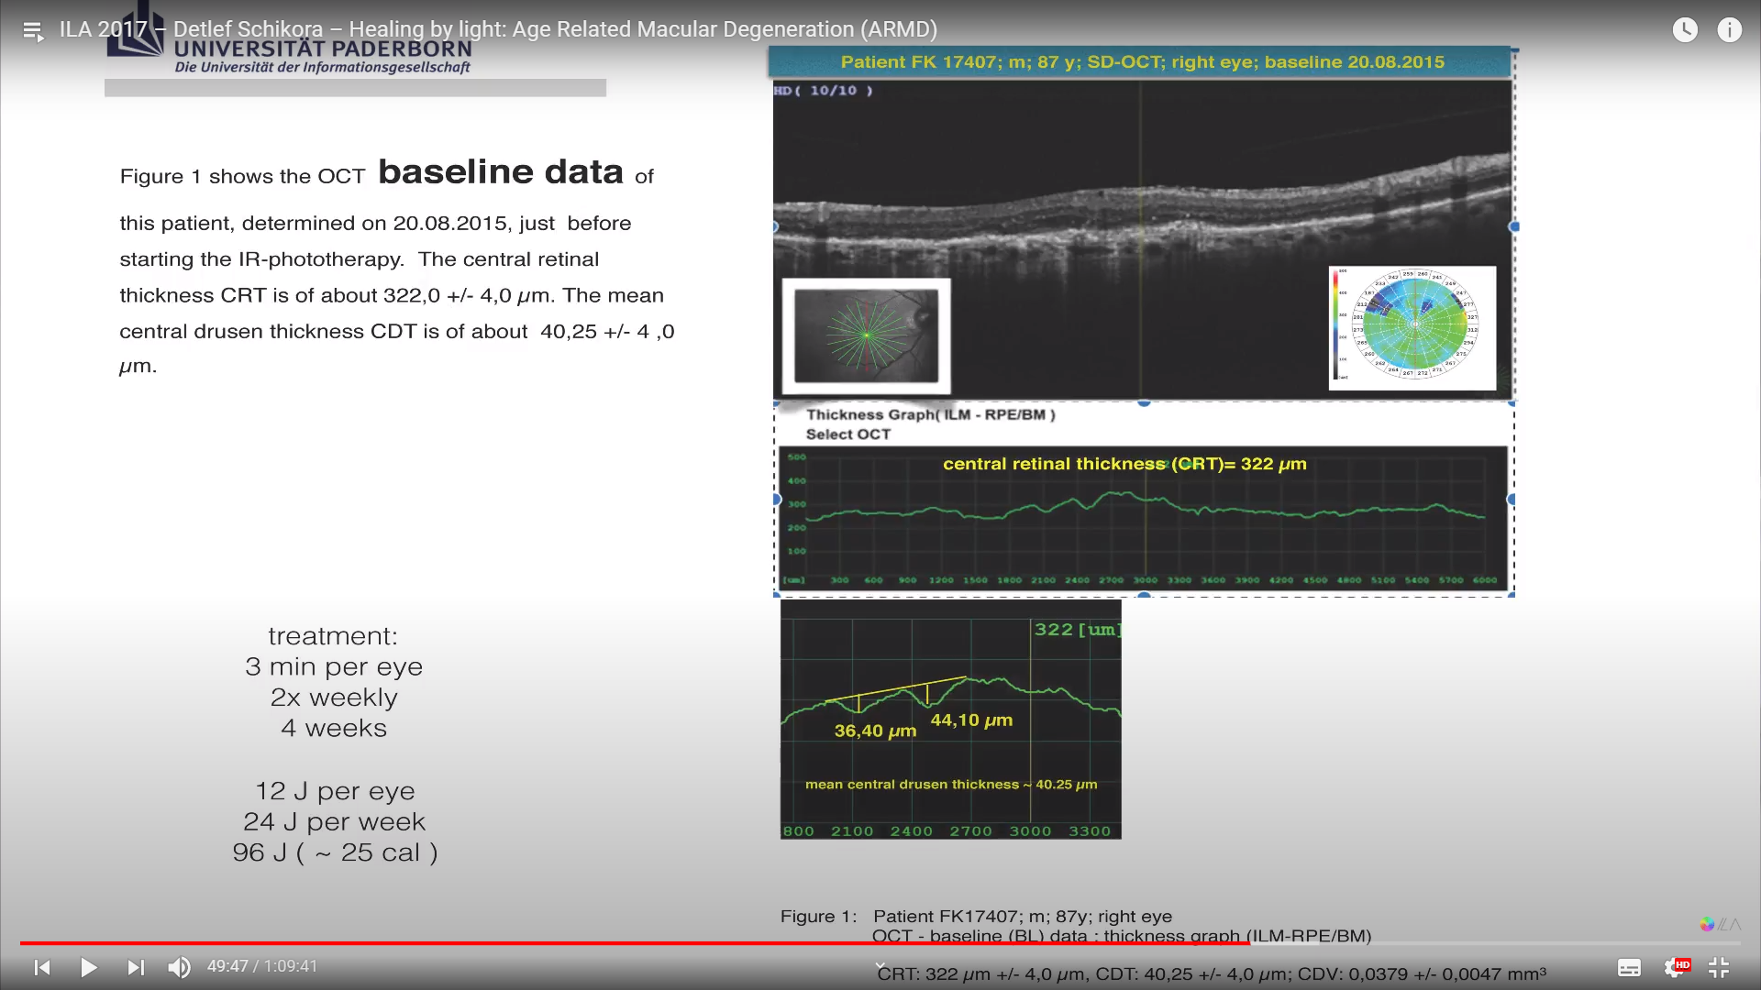Click the 'HD( 10/10 )' scan label
The height and width of the screenshot is (990, 1761).
(823, 91)
